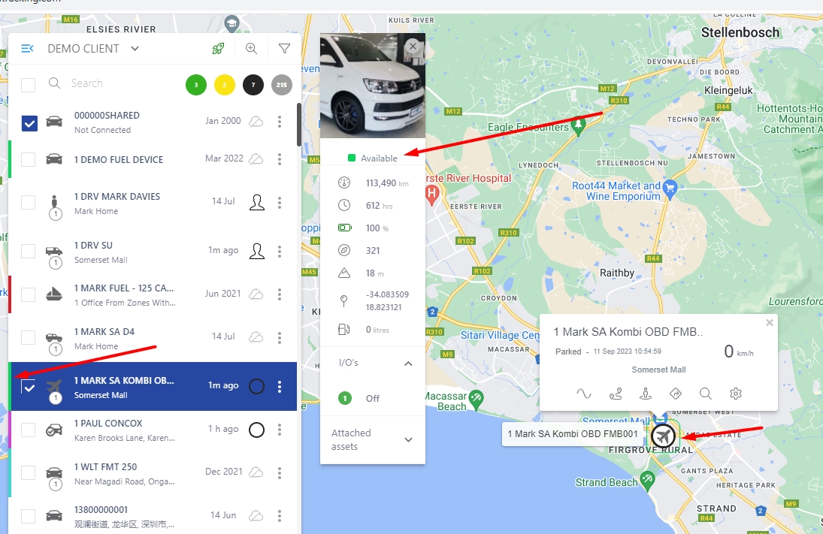
Task: Click the search magnifier in vehicle popup
Action: click(x=706, y=394)
